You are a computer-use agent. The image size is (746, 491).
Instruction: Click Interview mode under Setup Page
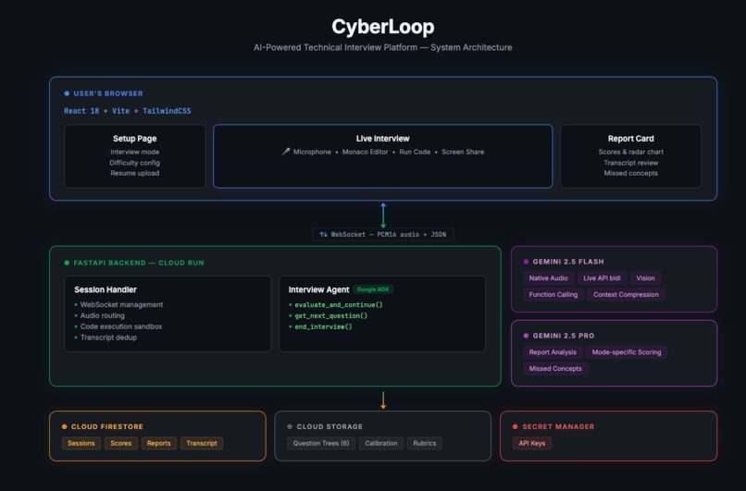(134, 152)
